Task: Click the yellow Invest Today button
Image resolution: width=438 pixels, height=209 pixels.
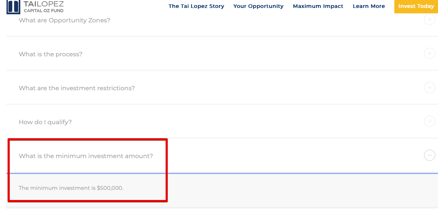Action: tap(416, 6)
